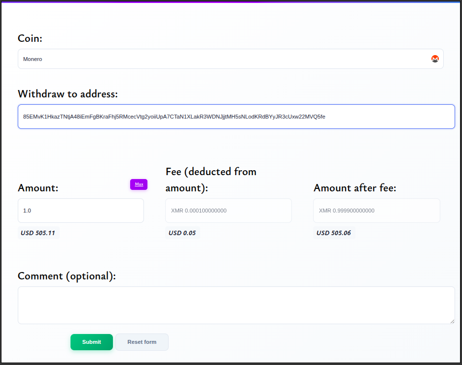This screenshot has width=462, height=365.
Task: Click the "Comment (optional):" label
Action: 67,276
